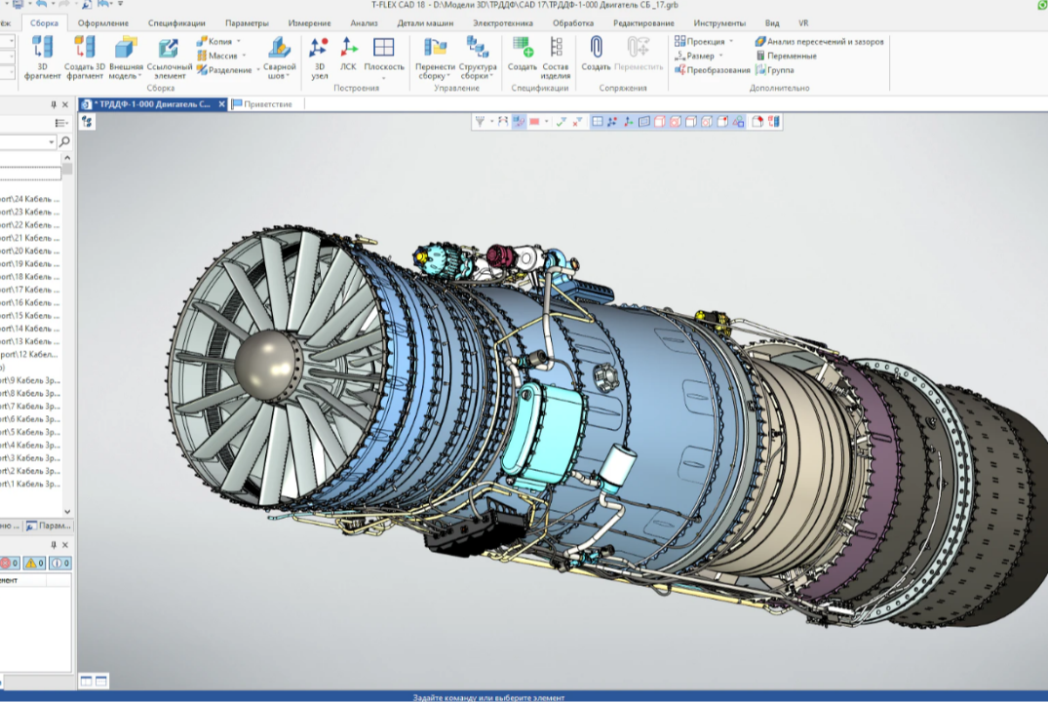Screen dimensions: 1048x702
Task: Open Состав изделия in Спецификации group
Action: (x=556, y=48)
